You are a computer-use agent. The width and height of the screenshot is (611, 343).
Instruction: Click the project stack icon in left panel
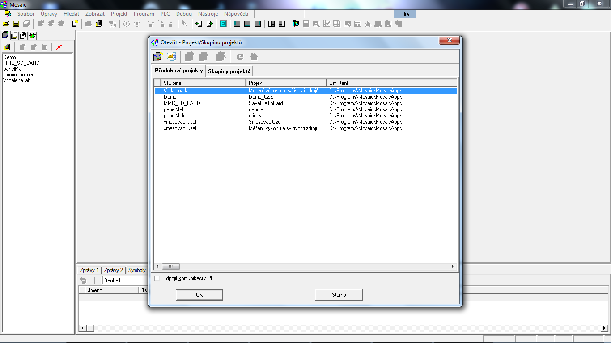[x=7, y=47]
